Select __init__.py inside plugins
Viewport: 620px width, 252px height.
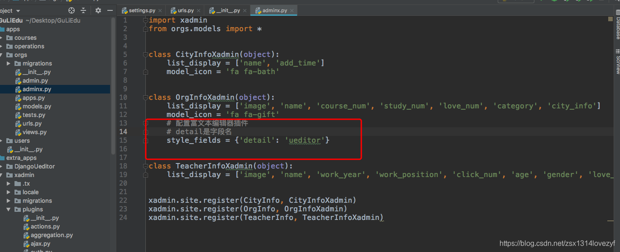tap(45, 218)
